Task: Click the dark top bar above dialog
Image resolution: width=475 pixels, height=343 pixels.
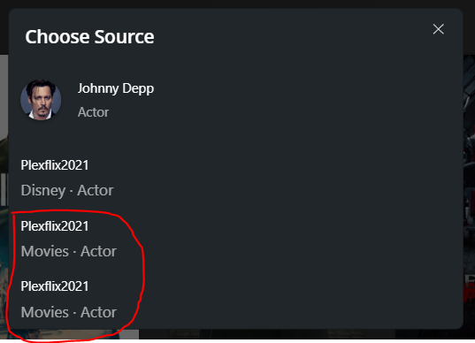Action: pos(237,4)
